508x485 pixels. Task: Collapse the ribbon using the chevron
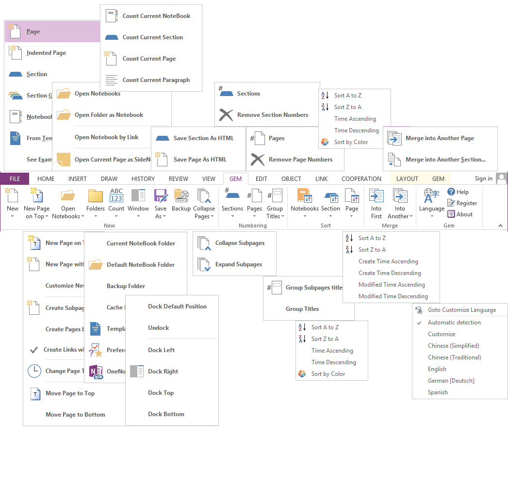tap(500, 226)
